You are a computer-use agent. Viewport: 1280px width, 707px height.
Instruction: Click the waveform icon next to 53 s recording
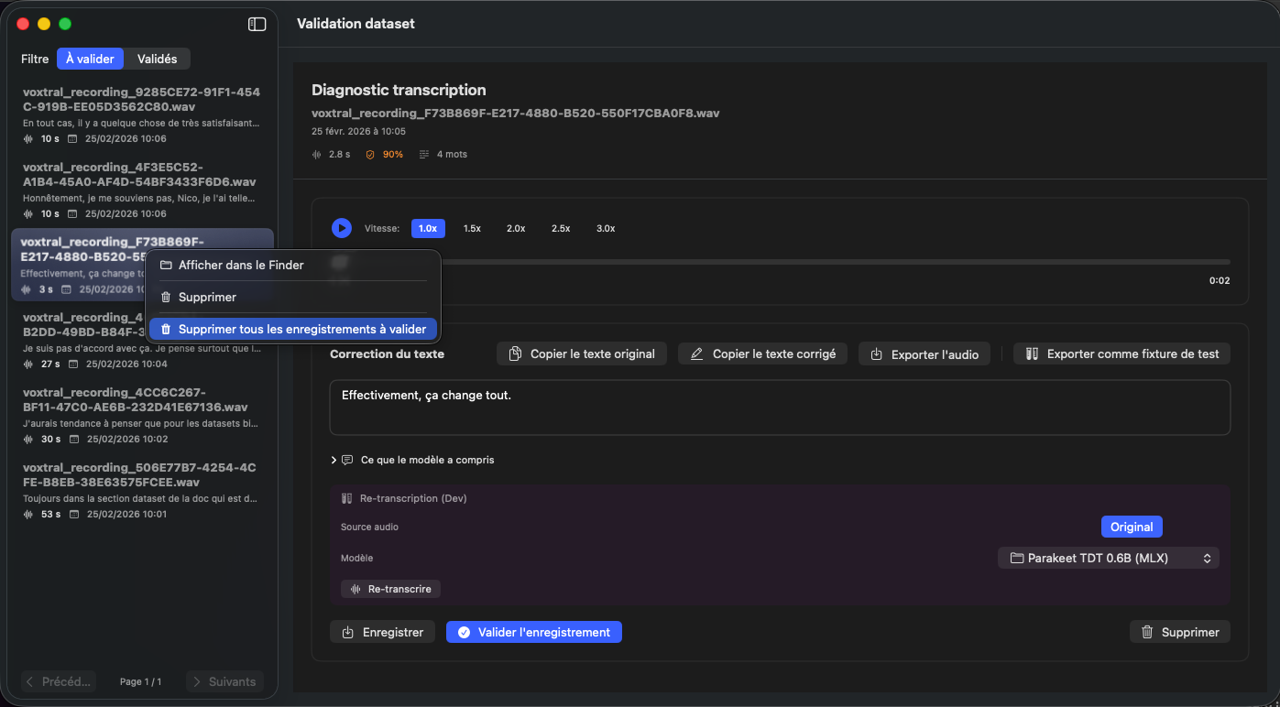click(28, 514)
